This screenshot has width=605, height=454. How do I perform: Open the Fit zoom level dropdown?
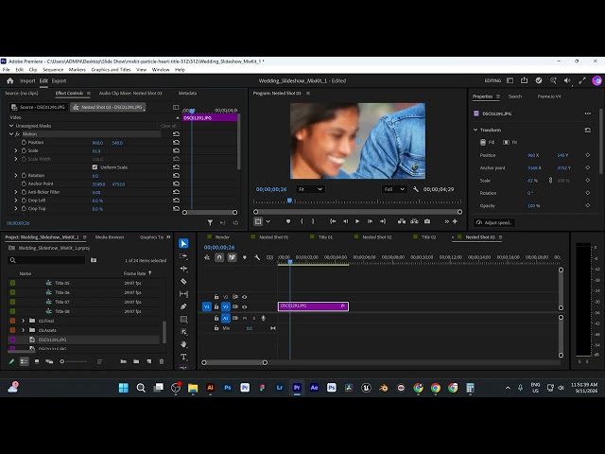310,189
